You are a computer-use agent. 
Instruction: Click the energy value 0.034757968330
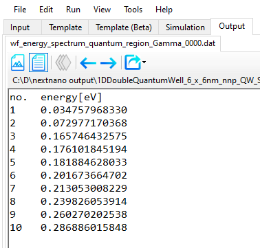click(x=84, y=110)
